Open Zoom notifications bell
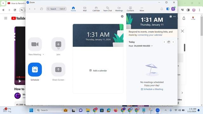The image size is (203, 114). click(162, 9)
